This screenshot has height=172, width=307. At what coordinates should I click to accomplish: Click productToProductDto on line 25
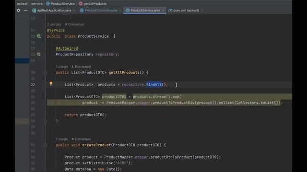(x=174, y=103)
